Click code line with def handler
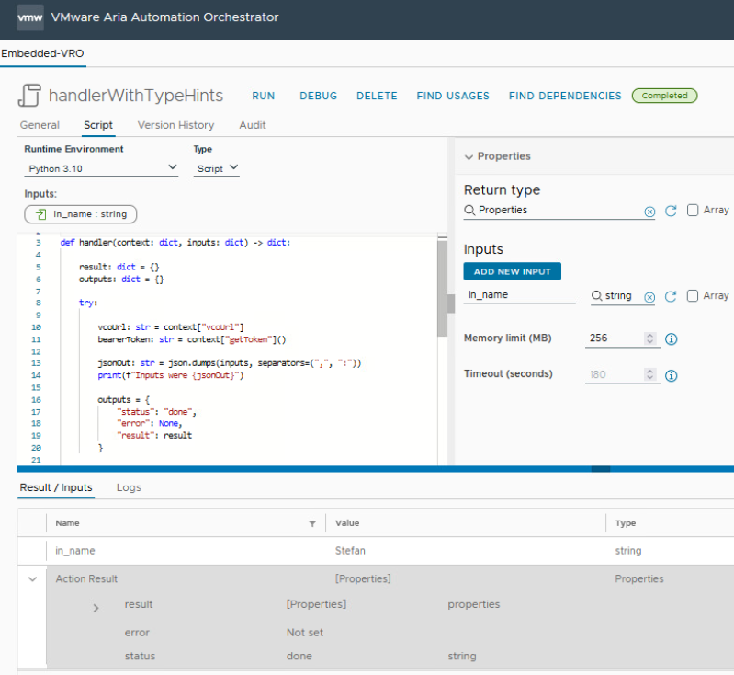Image resolution: width=734 pixels, height=675 pixels. click(175, 243)
